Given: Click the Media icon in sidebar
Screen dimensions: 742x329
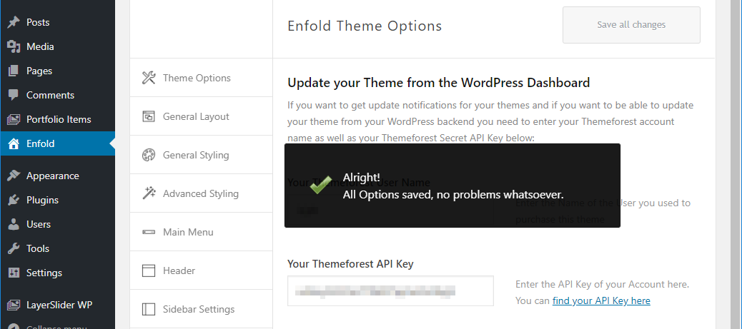Looking at the screenshot, I should coord(13,46).
